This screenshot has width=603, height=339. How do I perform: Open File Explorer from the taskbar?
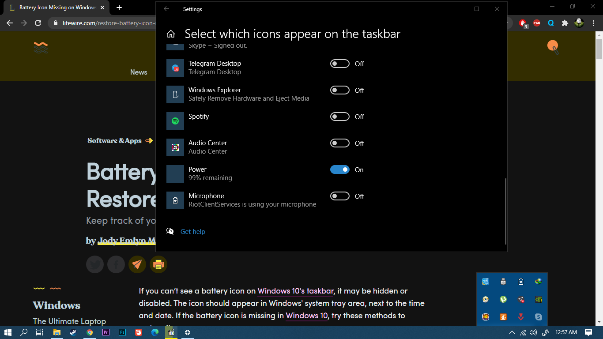click(57, 332)
